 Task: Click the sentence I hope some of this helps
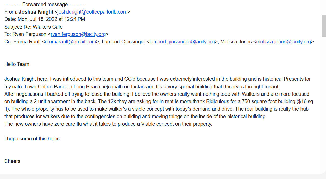click(x=32, y=139)
